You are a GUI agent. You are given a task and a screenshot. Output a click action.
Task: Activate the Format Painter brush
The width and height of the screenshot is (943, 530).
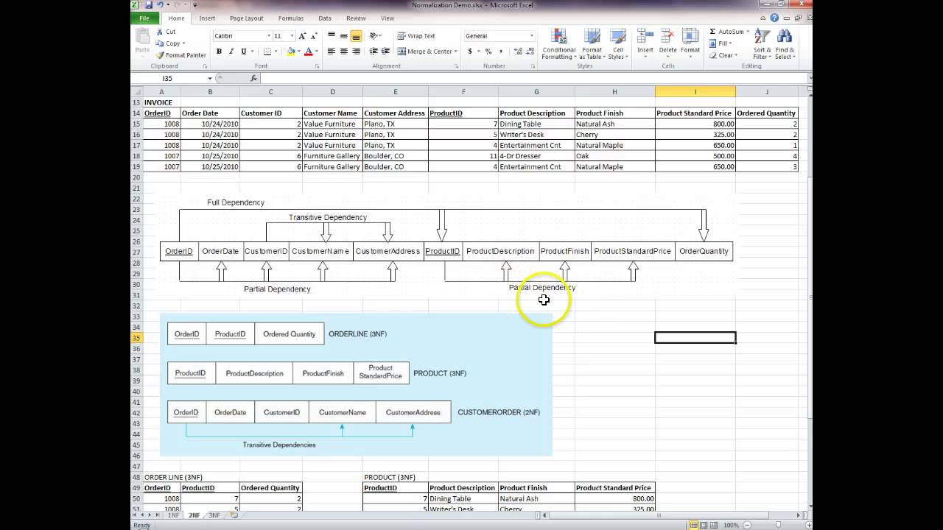(160, 55)
